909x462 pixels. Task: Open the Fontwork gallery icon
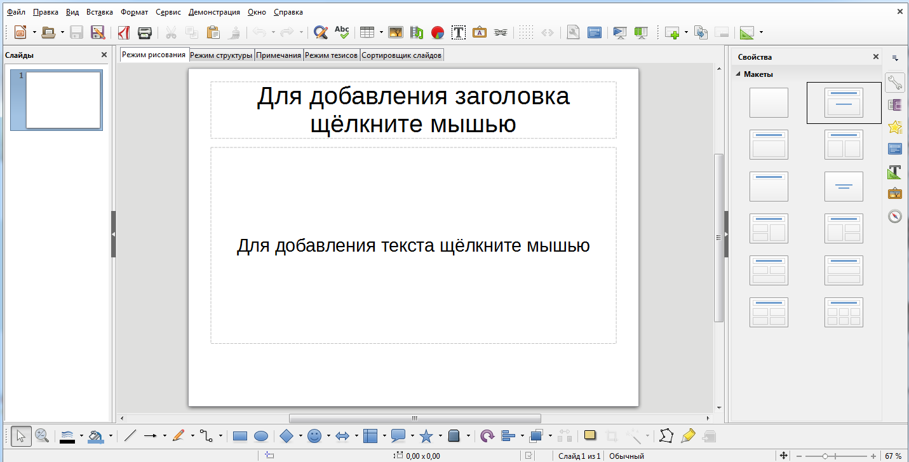coord(480,32)
